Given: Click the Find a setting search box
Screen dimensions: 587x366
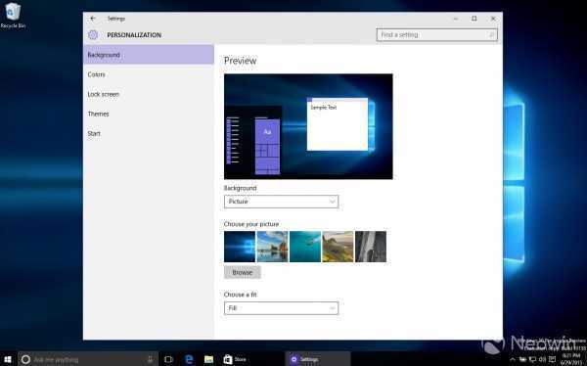Looking at the screenshot, I should point(437,35).
